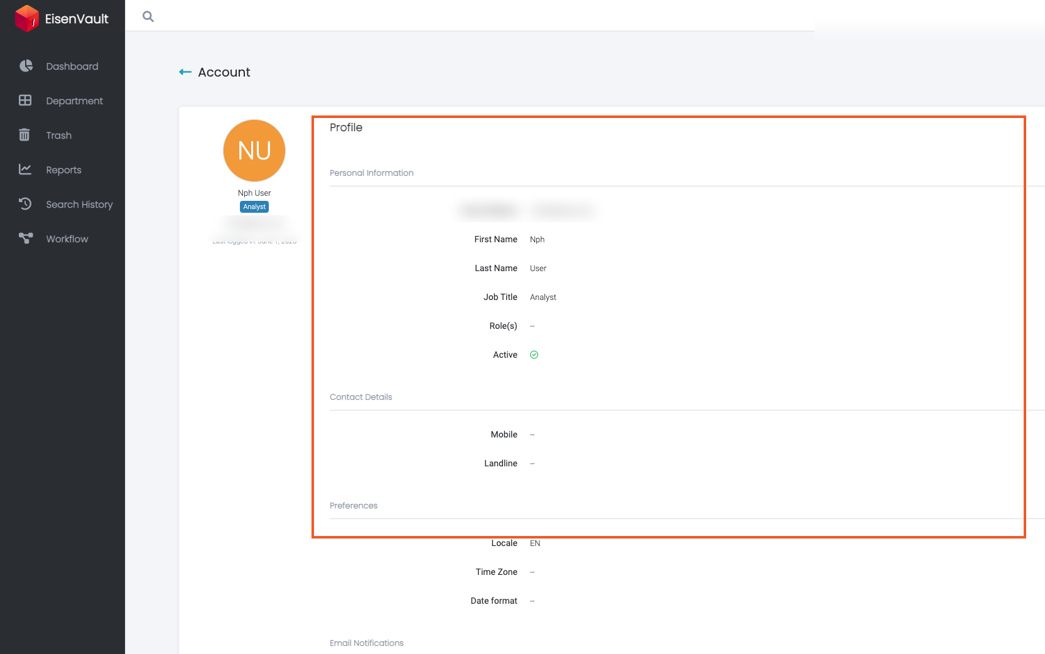1045x654 pixels.
Task: Click the Department grid icon
Action: coord(25,100)
